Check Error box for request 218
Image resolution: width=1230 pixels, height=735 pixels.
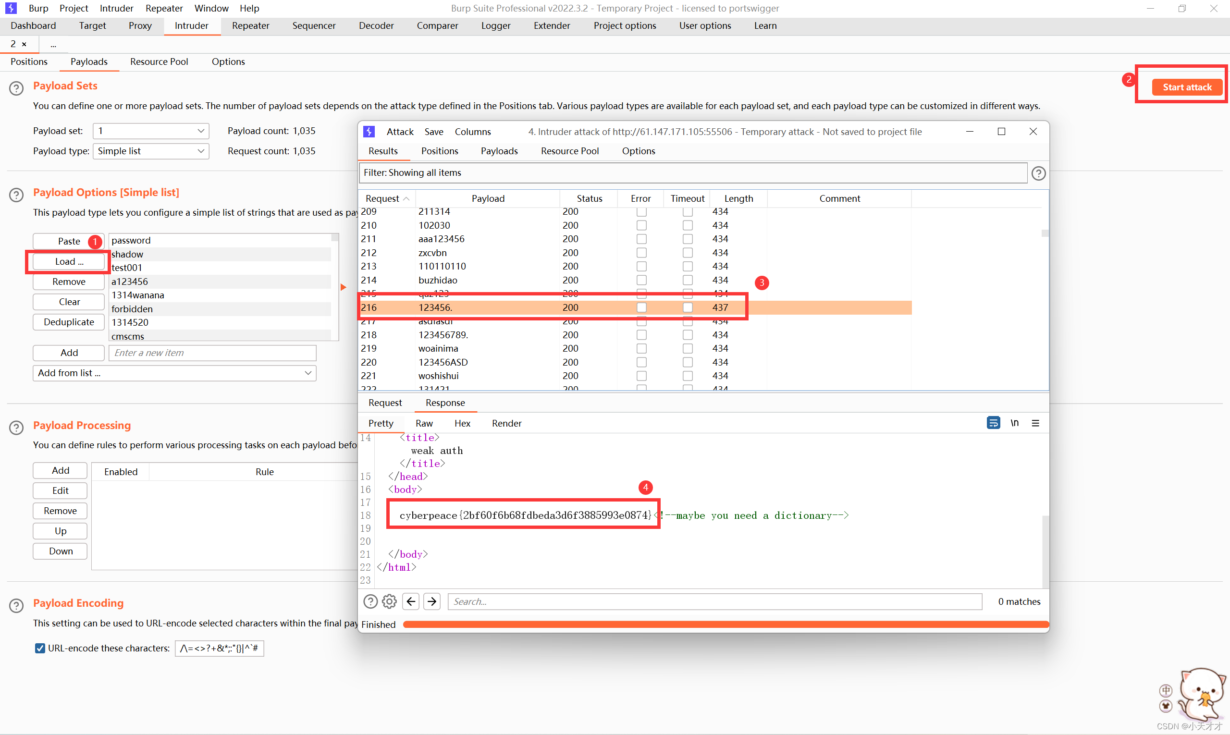pyautogui.click(x=641, y=335)
